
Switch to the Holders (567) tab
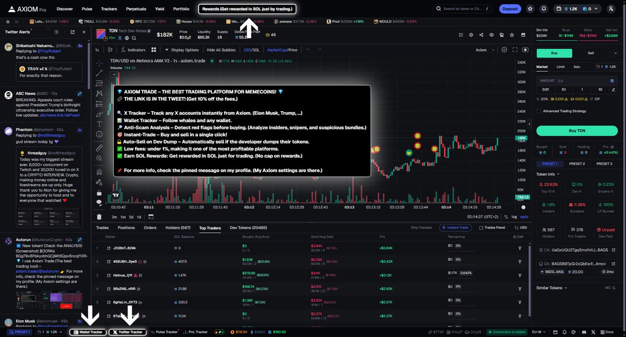179,227
